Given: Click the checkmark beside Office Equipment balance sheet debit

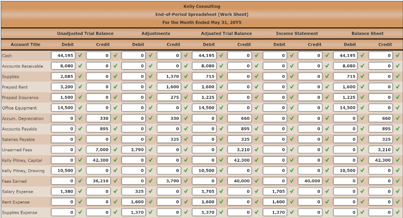Looking at the screenshot, I should coord(362,108).
